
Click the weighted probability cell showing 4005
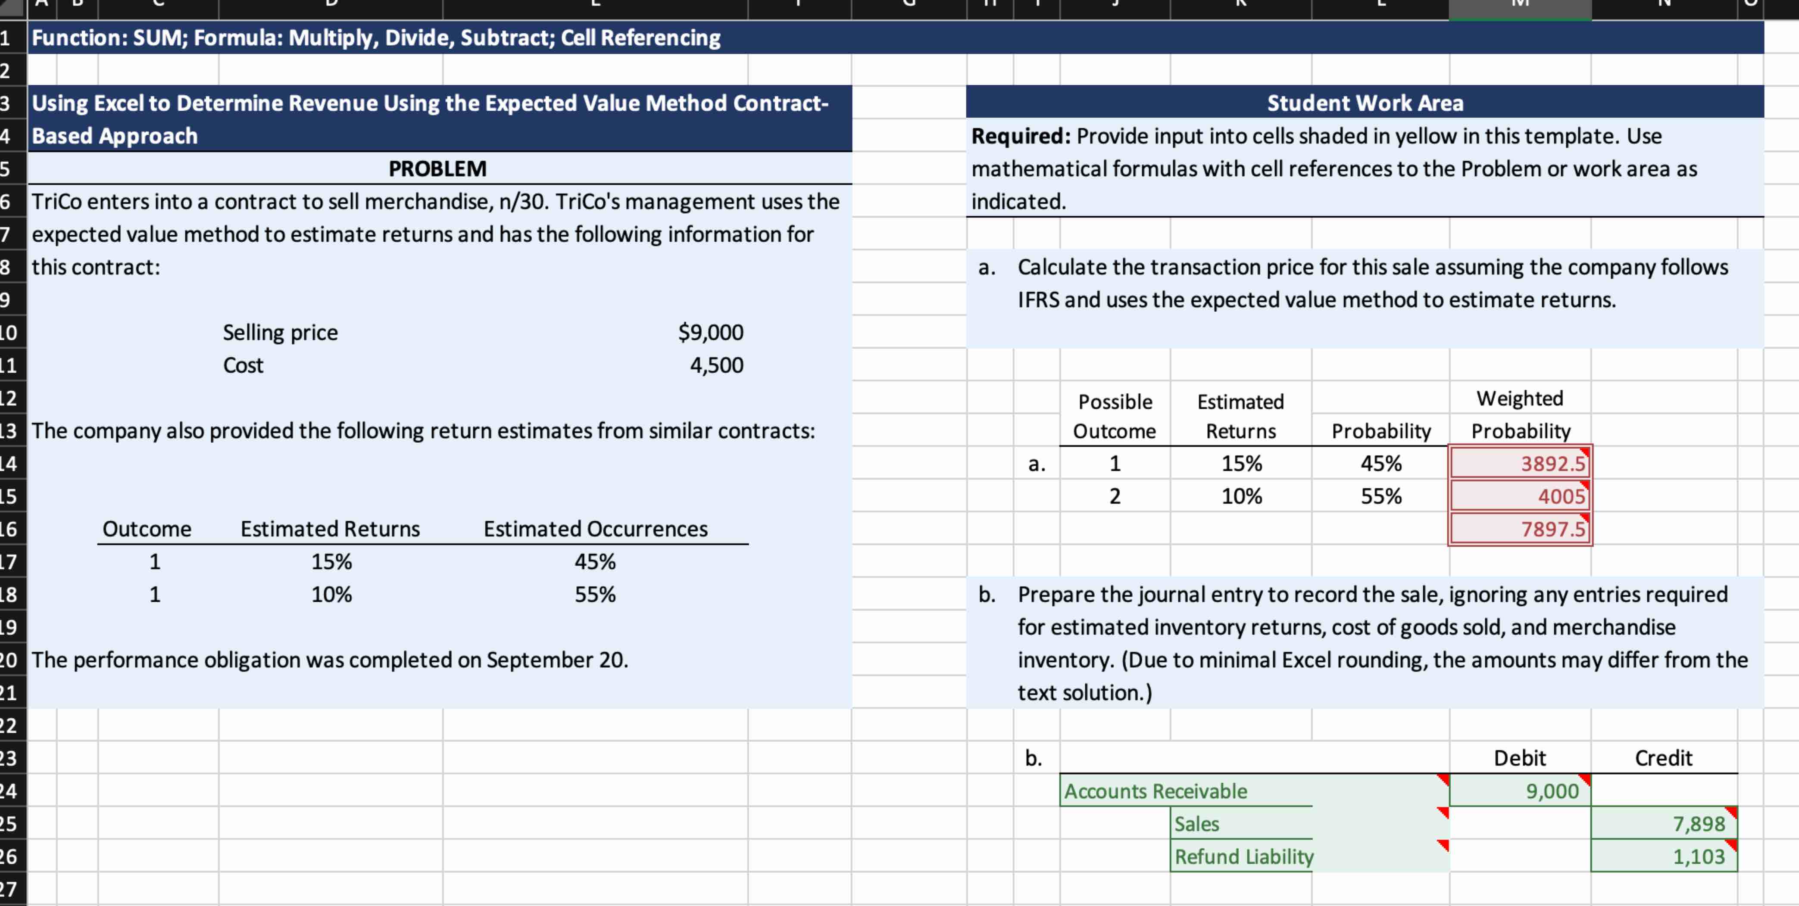click(x=1520, y=496)
